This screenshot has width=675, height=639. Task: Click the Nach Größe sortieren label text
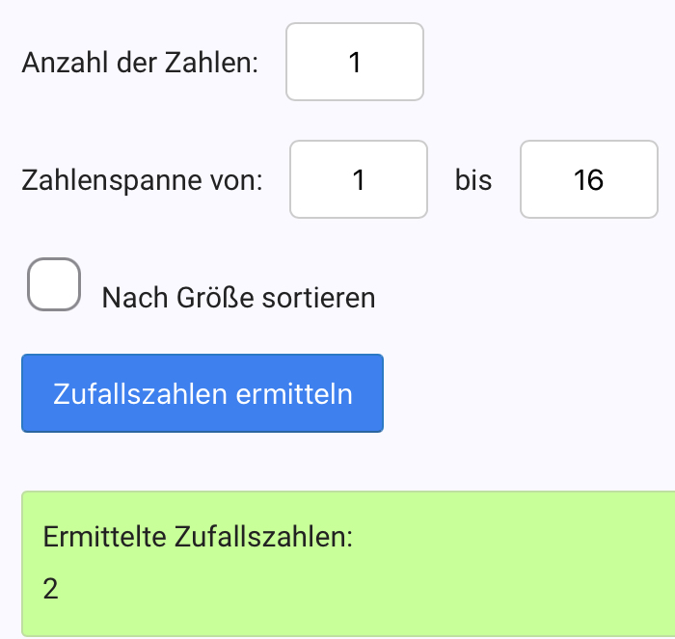[x=238, y=298]
